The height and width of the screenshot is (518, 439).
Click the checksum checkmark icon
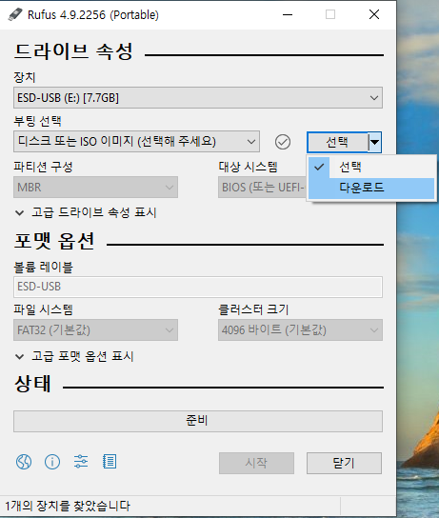click(x=283, y=142)
